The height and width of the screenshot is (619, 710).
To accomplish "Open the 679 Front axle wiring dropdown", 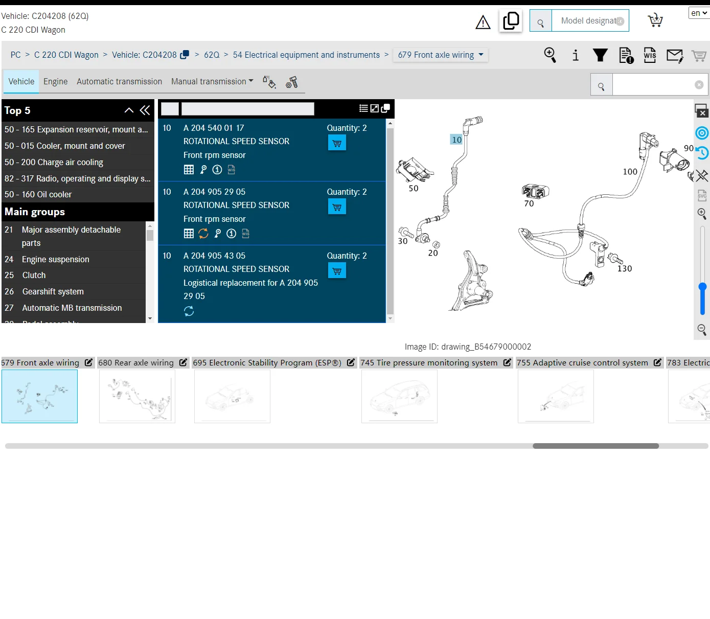I will click(x=441, y=55).
